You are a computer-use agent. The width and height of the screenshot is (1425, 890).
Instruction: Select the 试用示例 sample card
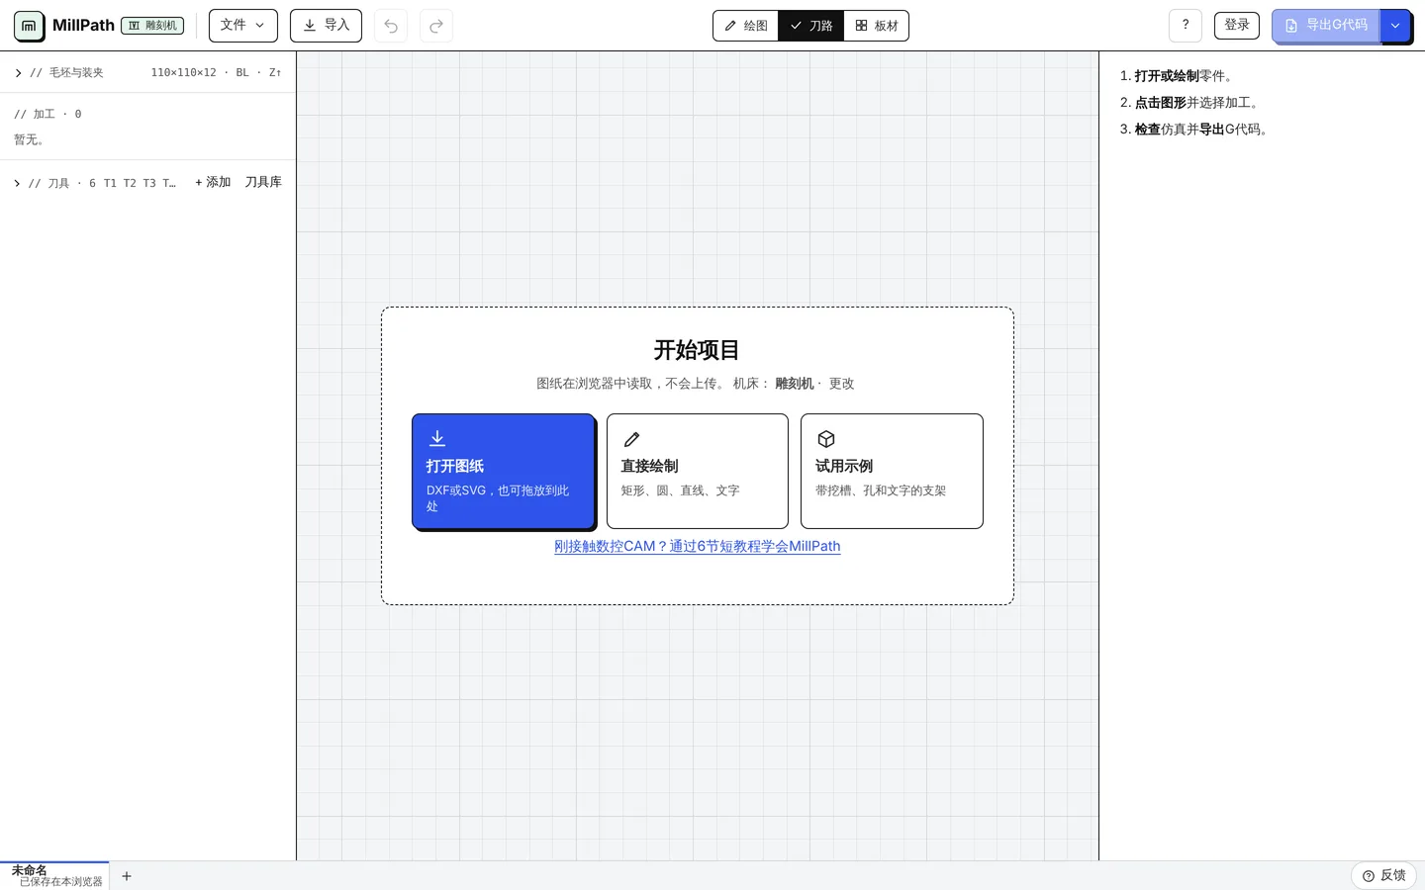(892, 471)
